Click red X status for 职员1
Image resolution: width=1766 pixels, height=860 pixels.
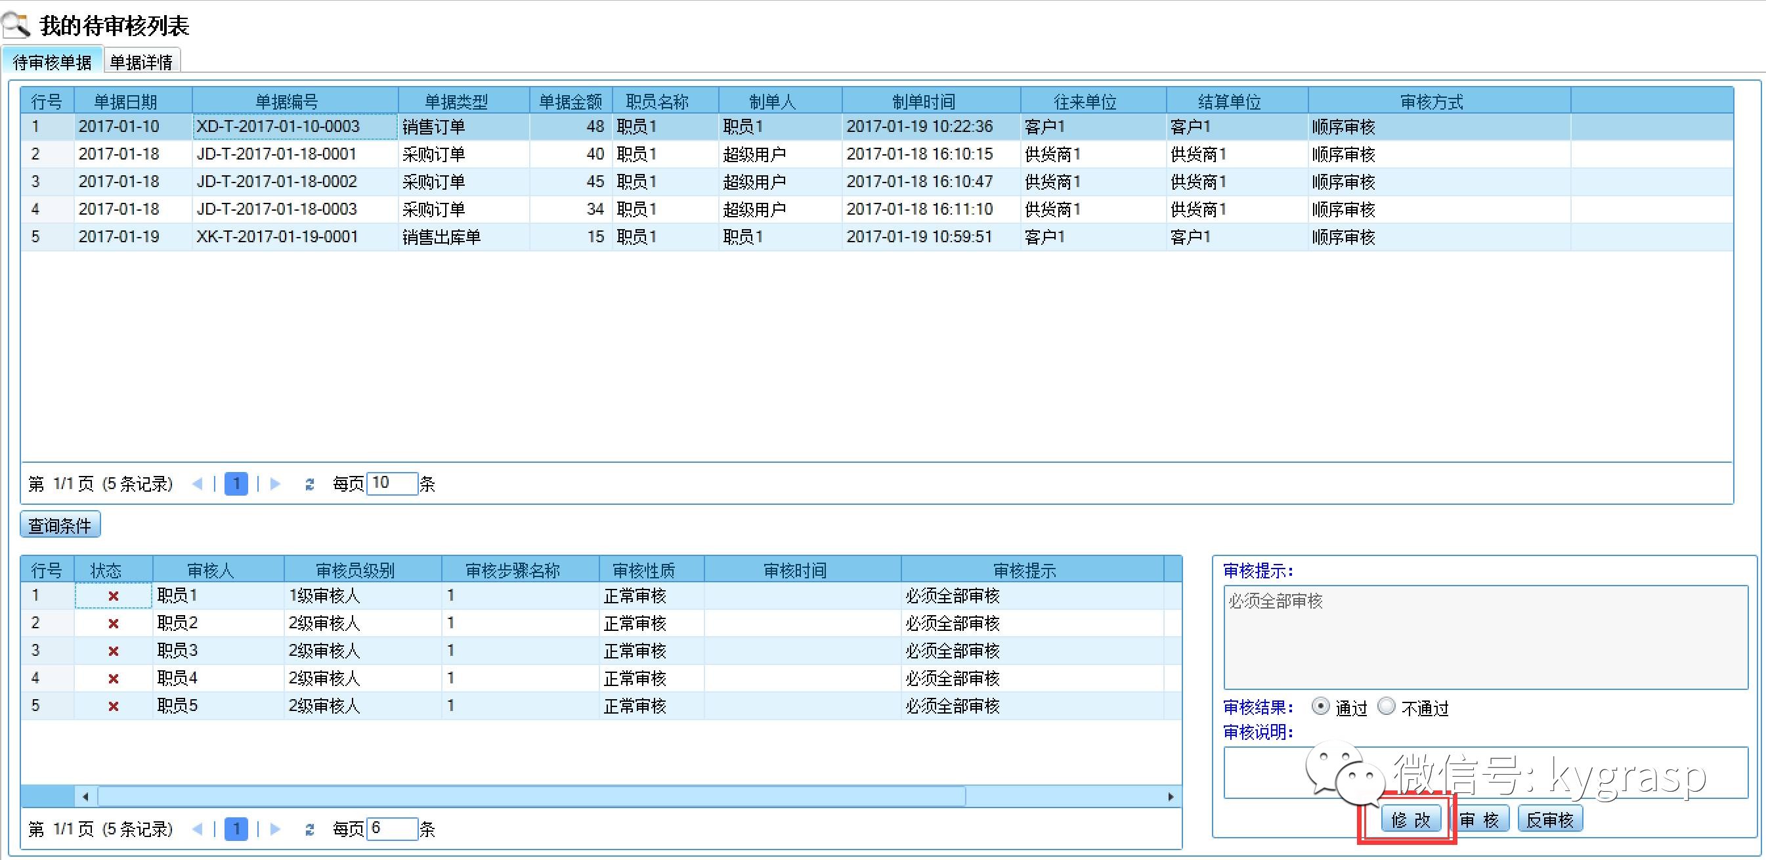[114, 596]
